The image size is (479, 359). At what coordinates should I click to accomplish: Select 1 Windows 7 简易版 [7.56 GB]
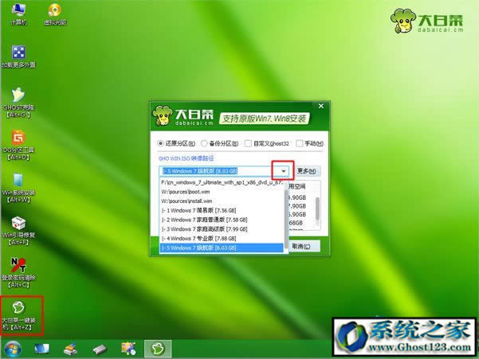222,210
